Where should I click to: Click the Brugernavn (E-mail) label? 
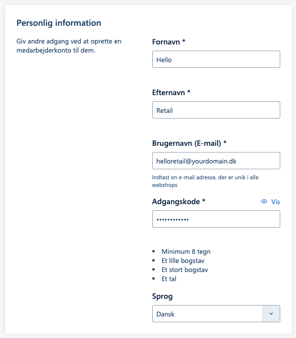point(189,143)
